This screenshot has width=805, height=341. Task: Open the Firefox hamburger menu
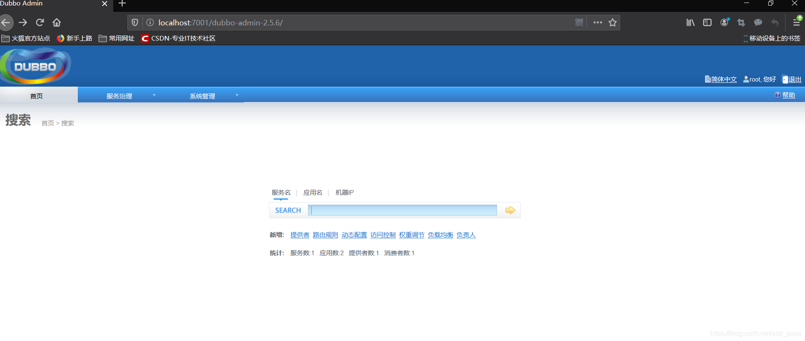tap(796, 23)
